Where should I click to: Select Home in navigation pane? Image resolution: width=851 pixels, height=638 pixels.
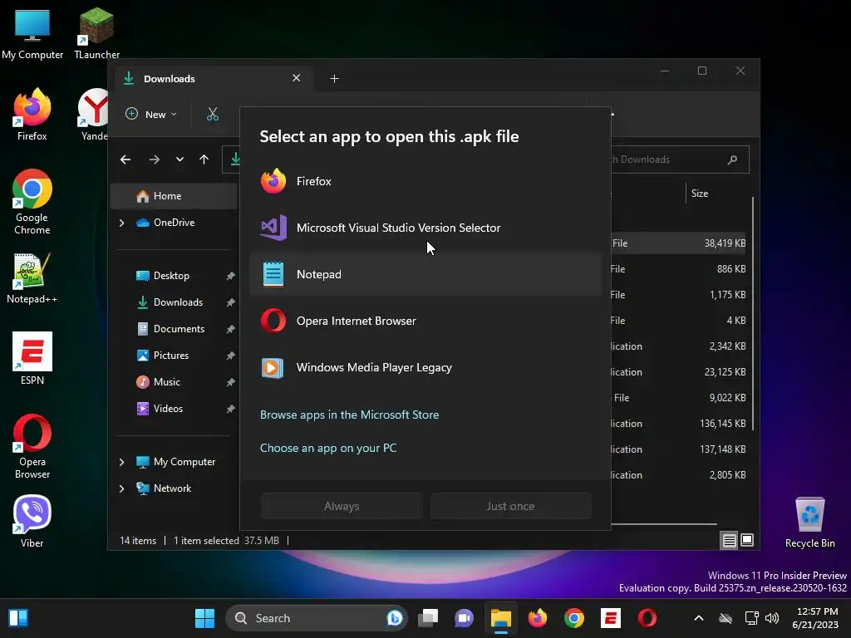tap(174, 196)
